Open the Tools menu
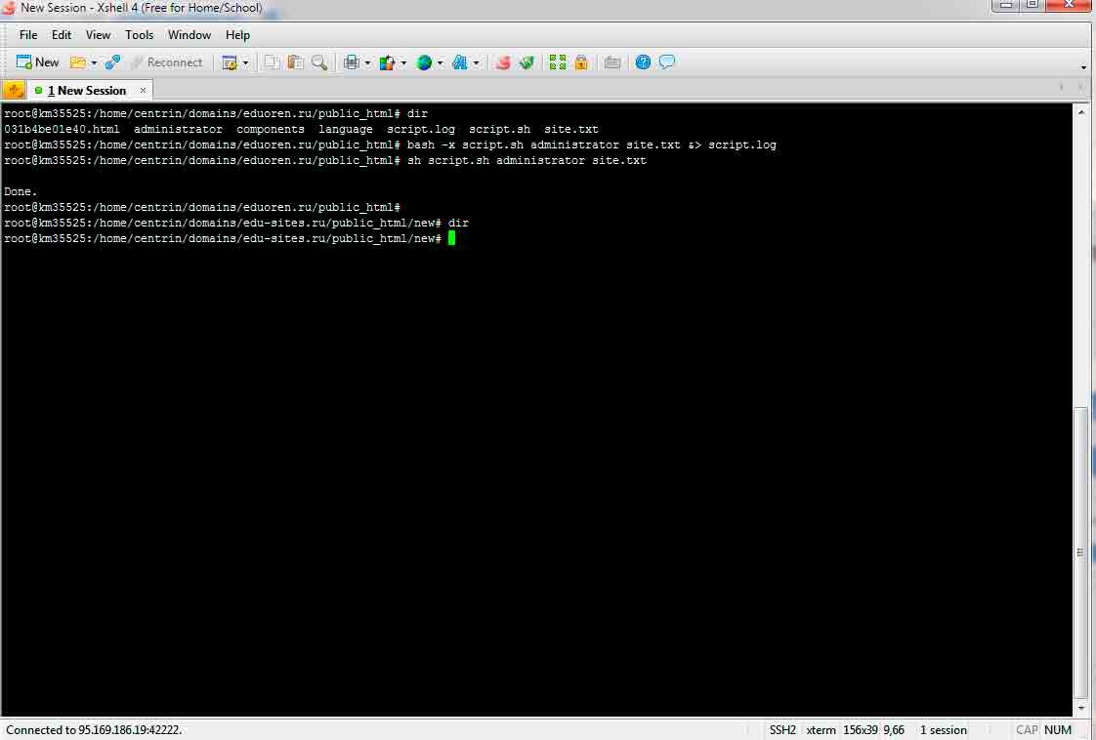The width and height of the screenshot is (1096, 740). coord(139,35)
